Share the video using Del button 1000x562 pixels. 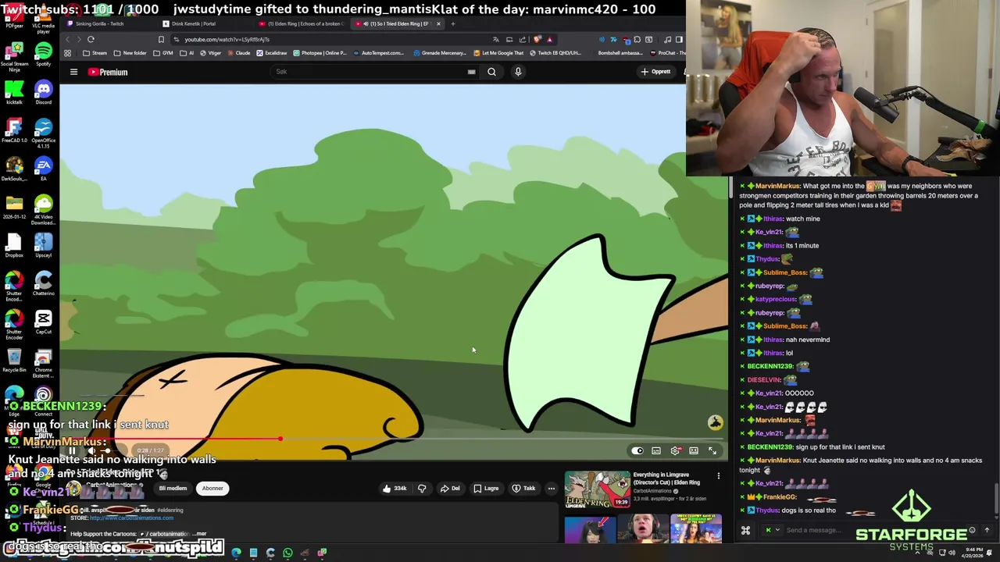450,489
